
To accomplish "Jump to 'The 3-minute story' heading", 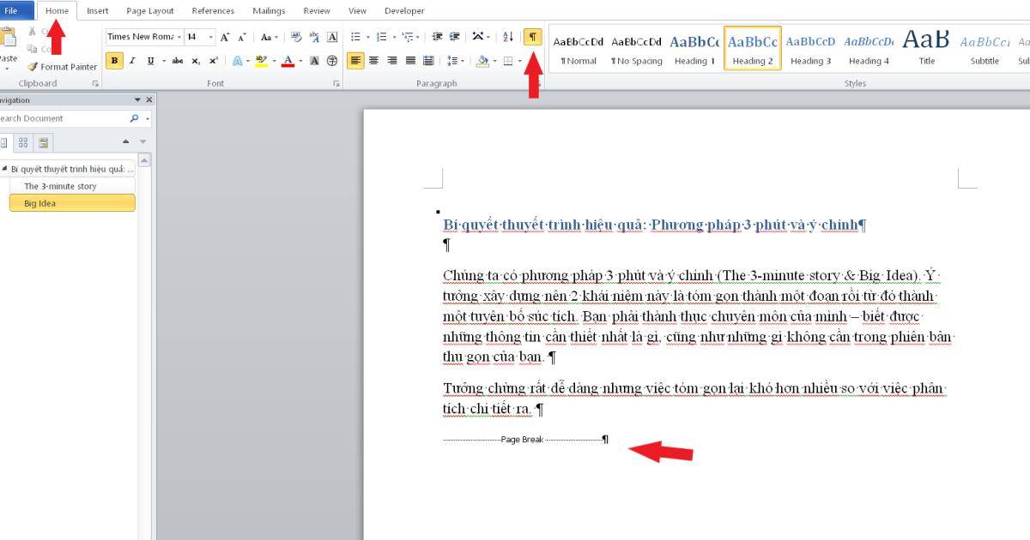I will point(60,186).
